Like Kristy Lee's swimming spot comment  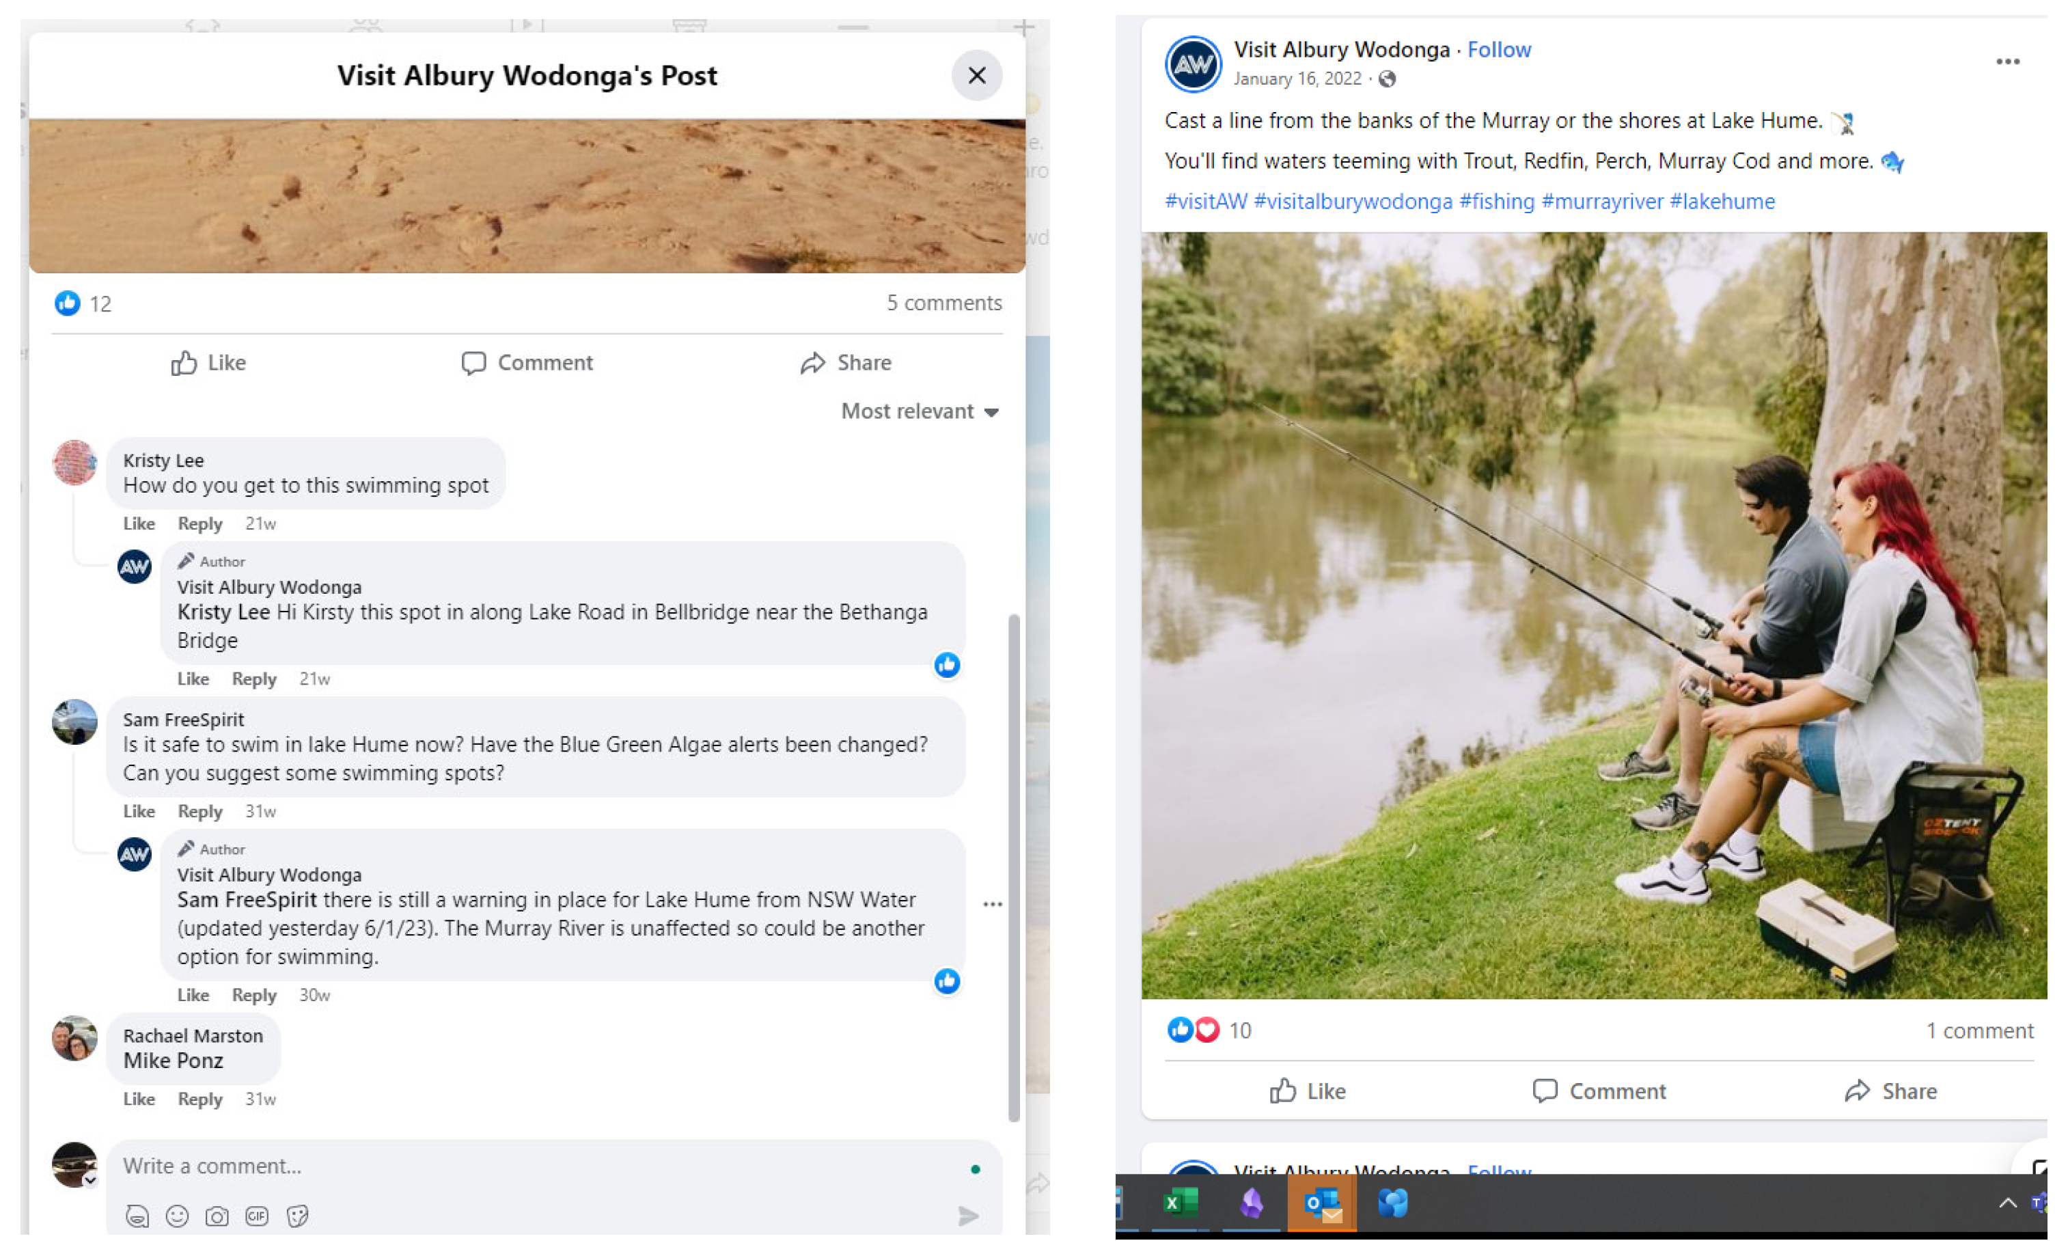pos(139,523)
